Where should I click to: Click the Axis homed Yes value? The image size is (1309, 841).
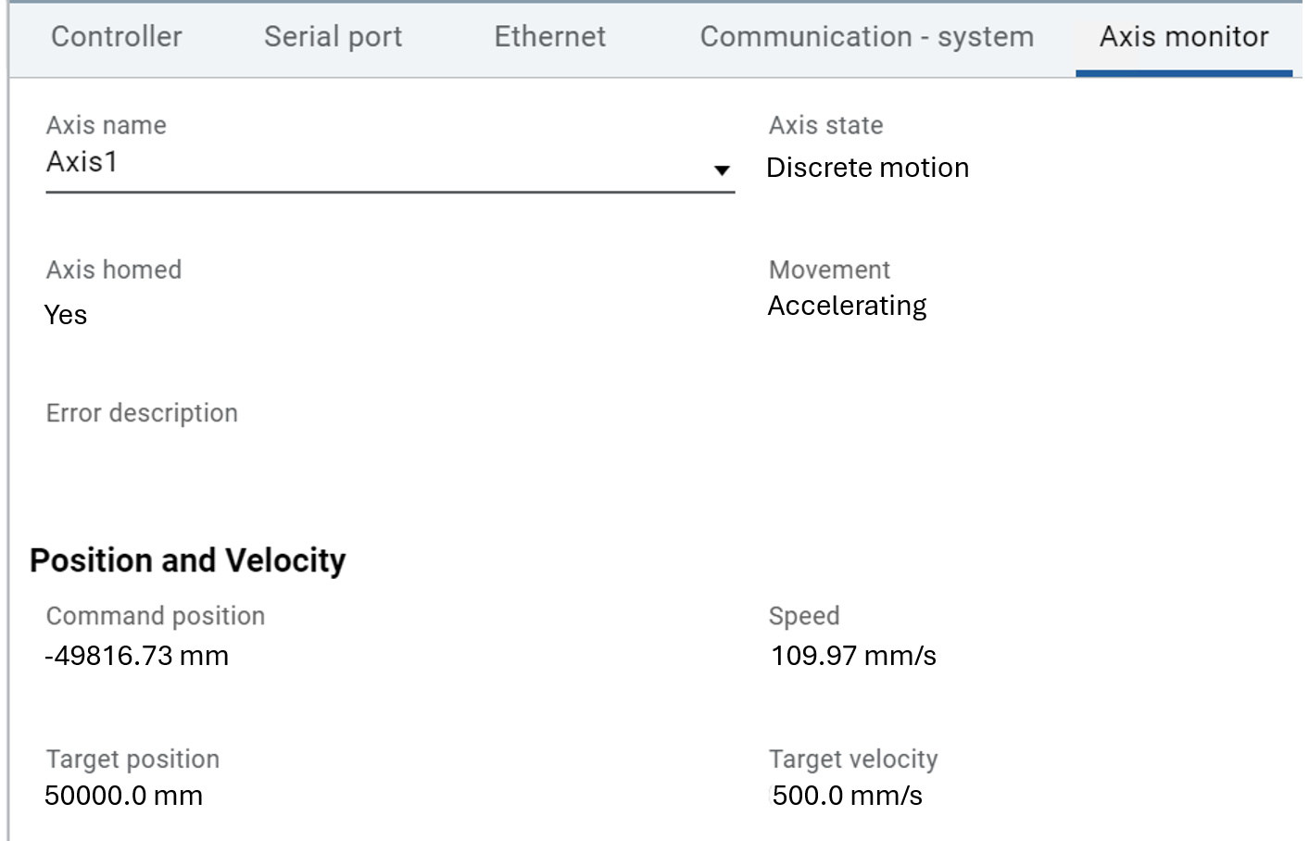coord(66,315)
